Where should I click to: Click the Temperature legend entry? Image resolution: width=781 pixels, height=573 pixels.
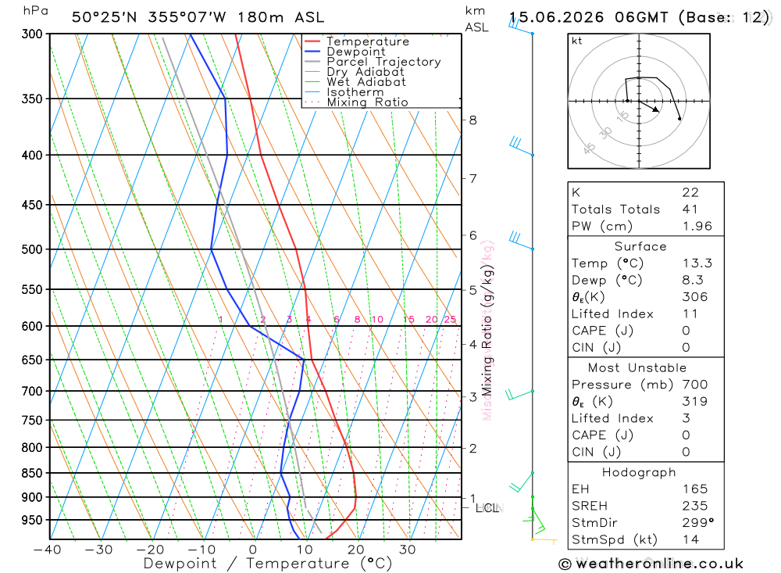357,41
